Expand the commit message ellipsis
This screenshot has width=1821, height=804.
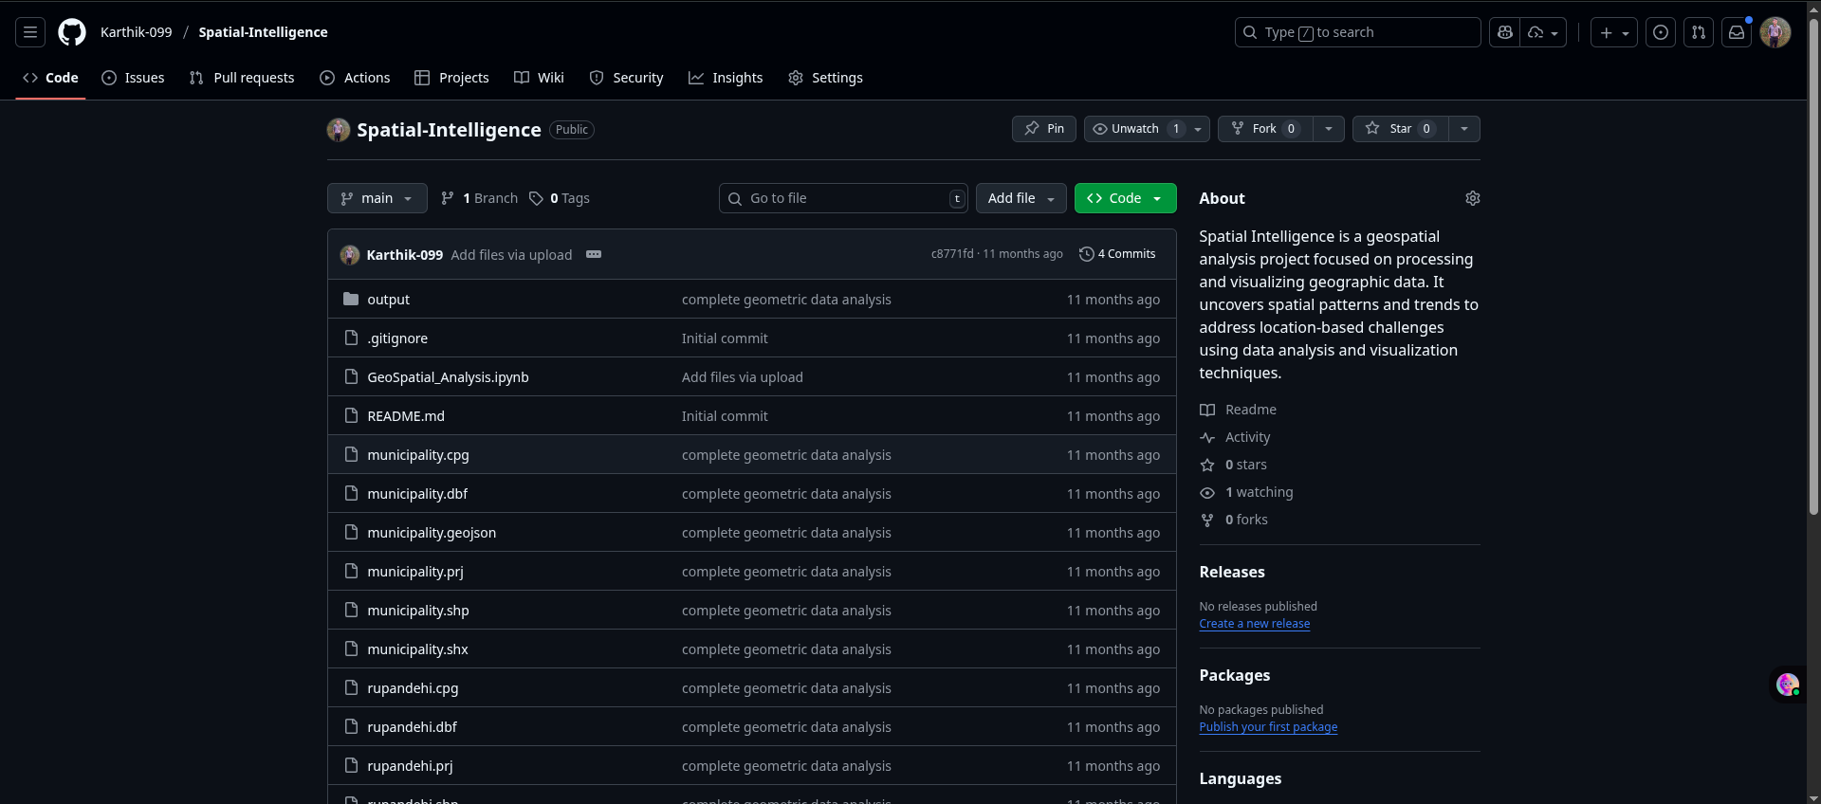pos(594,254)
